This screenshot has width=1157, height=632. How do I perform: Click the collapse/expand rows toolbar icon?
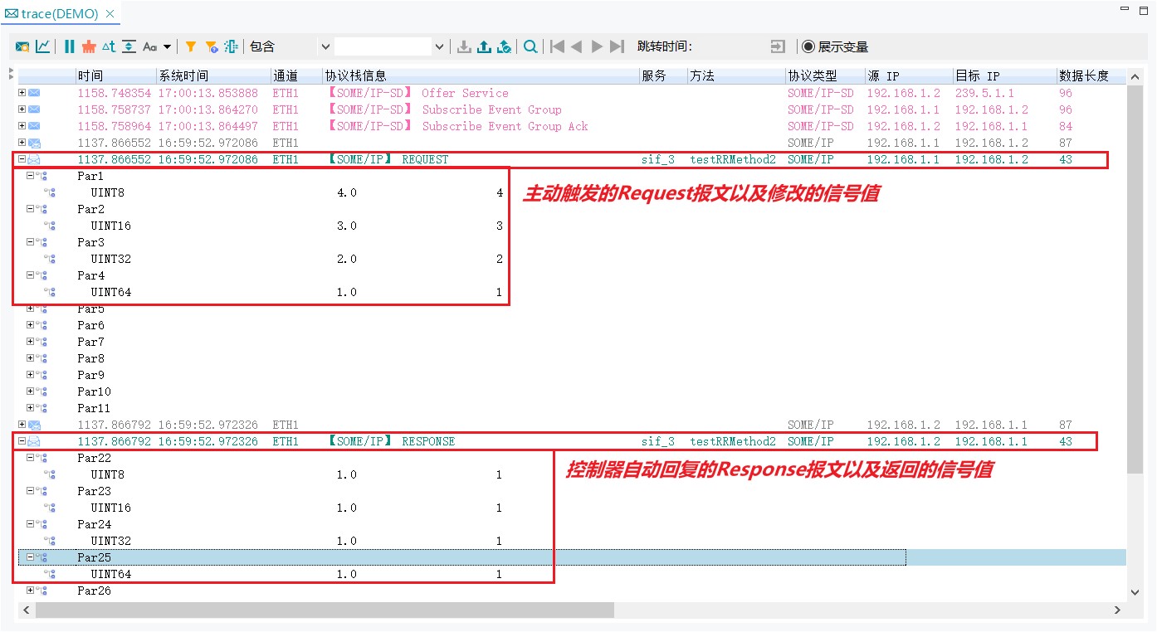129,47
